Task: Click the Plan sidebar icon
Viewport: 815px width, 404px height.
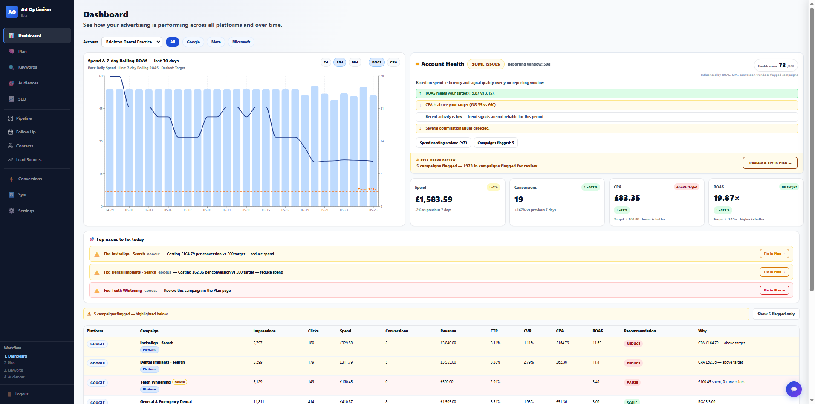Action: pyautogui.click(x=12, y=52)
